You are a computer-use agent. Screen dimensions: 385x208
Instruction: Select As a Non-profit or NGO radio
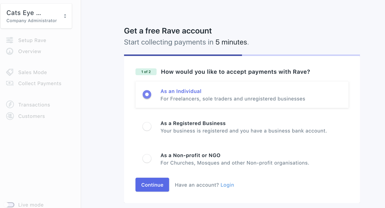click(x=147, y=158)
